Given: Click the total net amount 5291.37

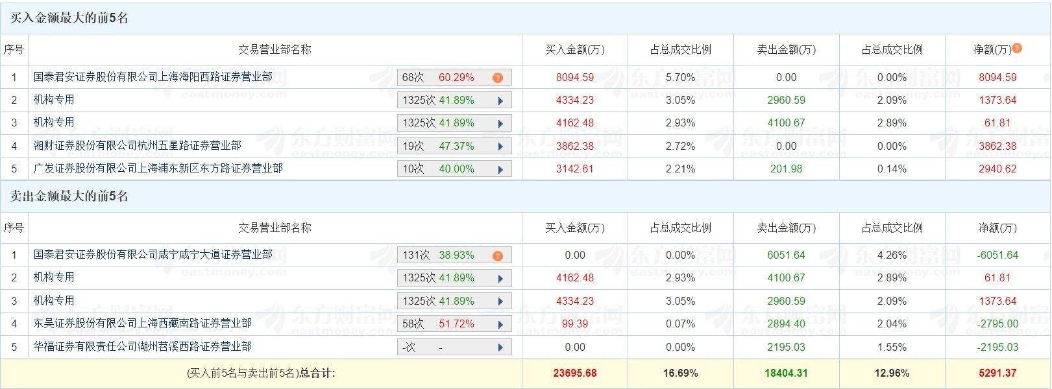Looking at the screenshot, I should 997,373.
